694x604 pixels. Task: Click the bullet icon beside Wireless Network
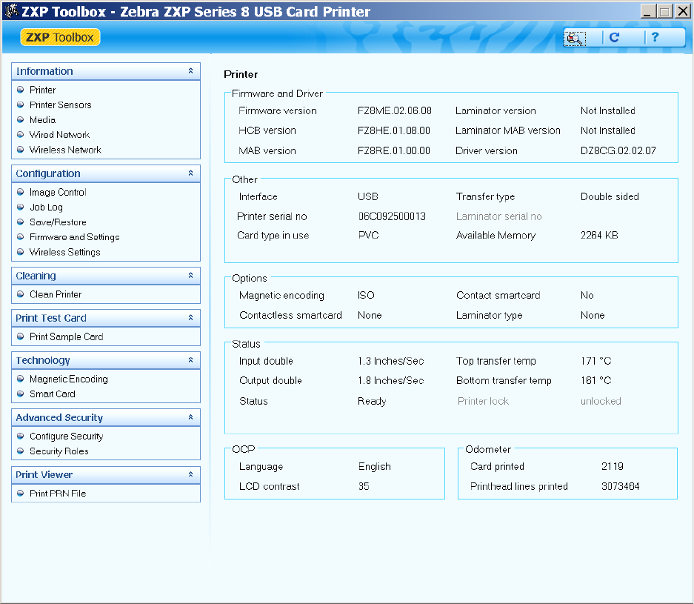[x=20, y=150]
